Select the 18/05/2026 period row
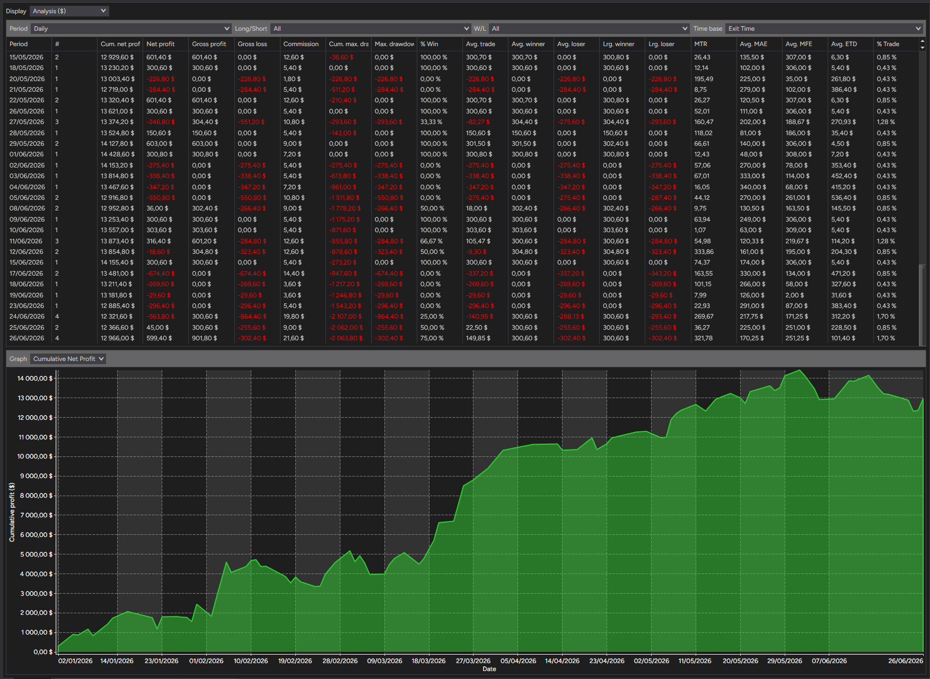Viewport: 930px width, 679px height. [x=462, y=68]
